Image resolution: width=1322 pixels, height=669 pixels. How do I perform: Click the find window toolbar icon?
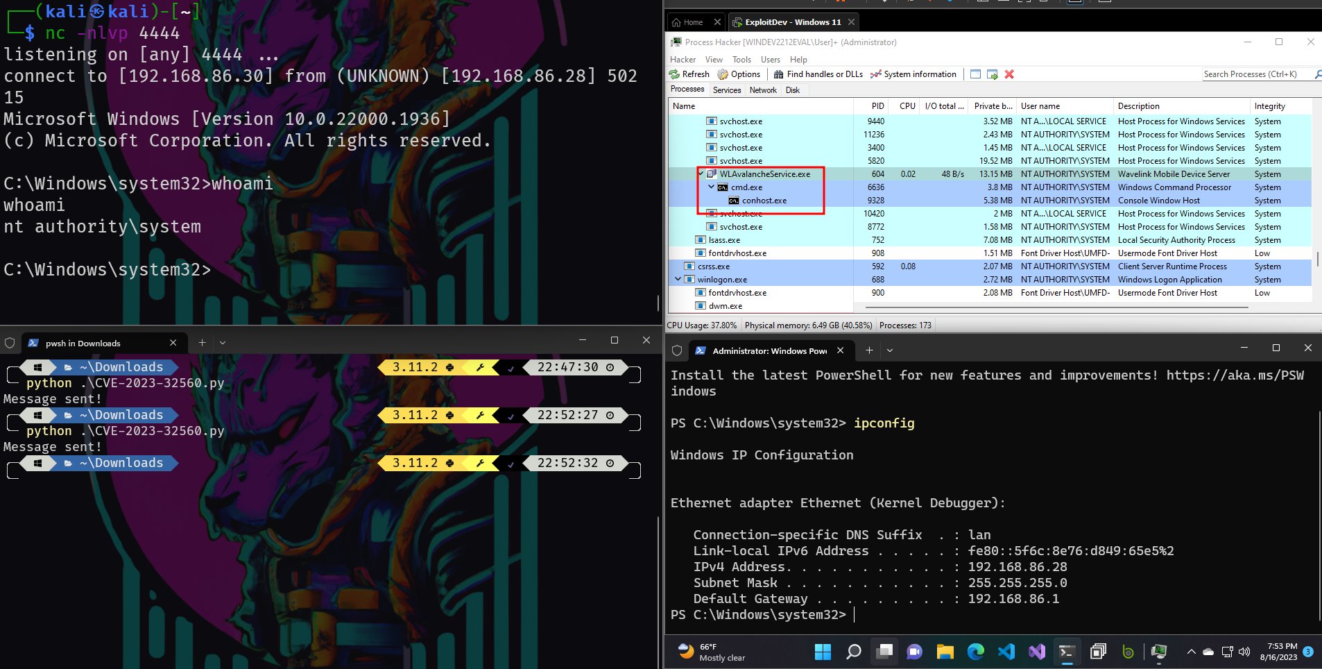pos(975,74)
